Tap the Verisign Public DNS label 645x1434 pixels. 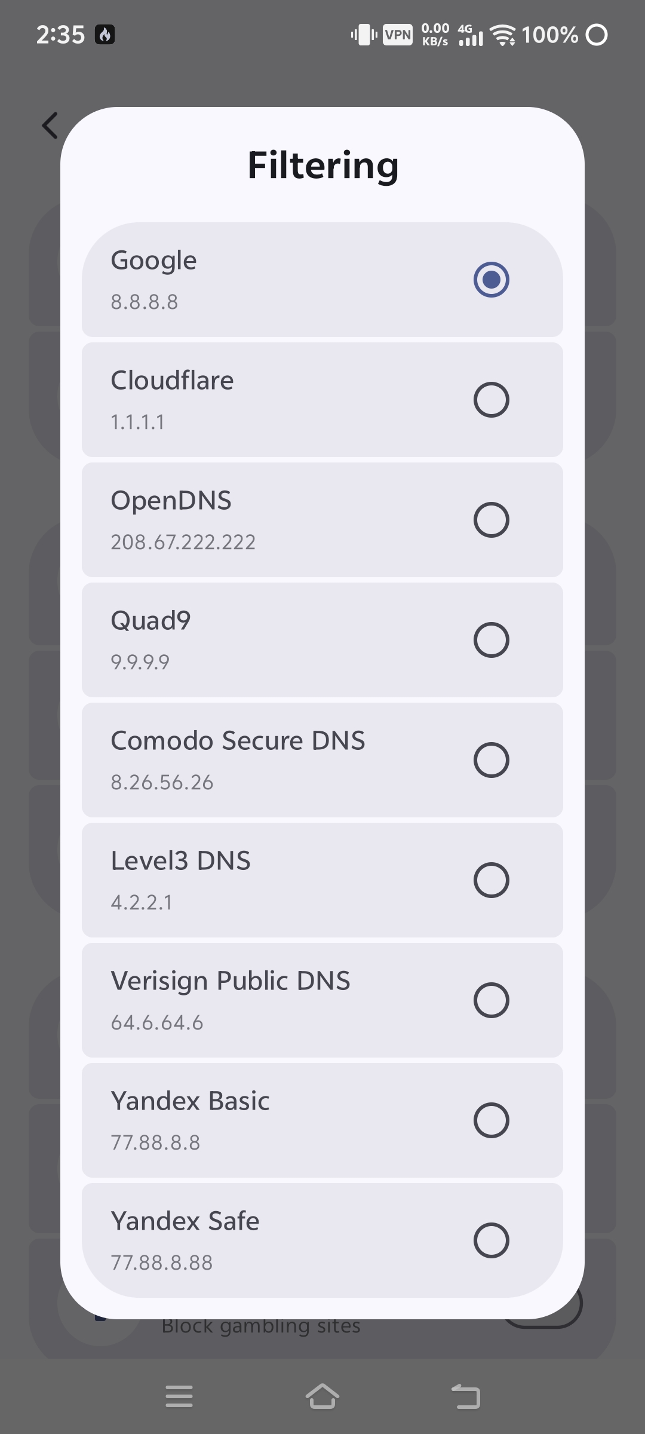231,981
